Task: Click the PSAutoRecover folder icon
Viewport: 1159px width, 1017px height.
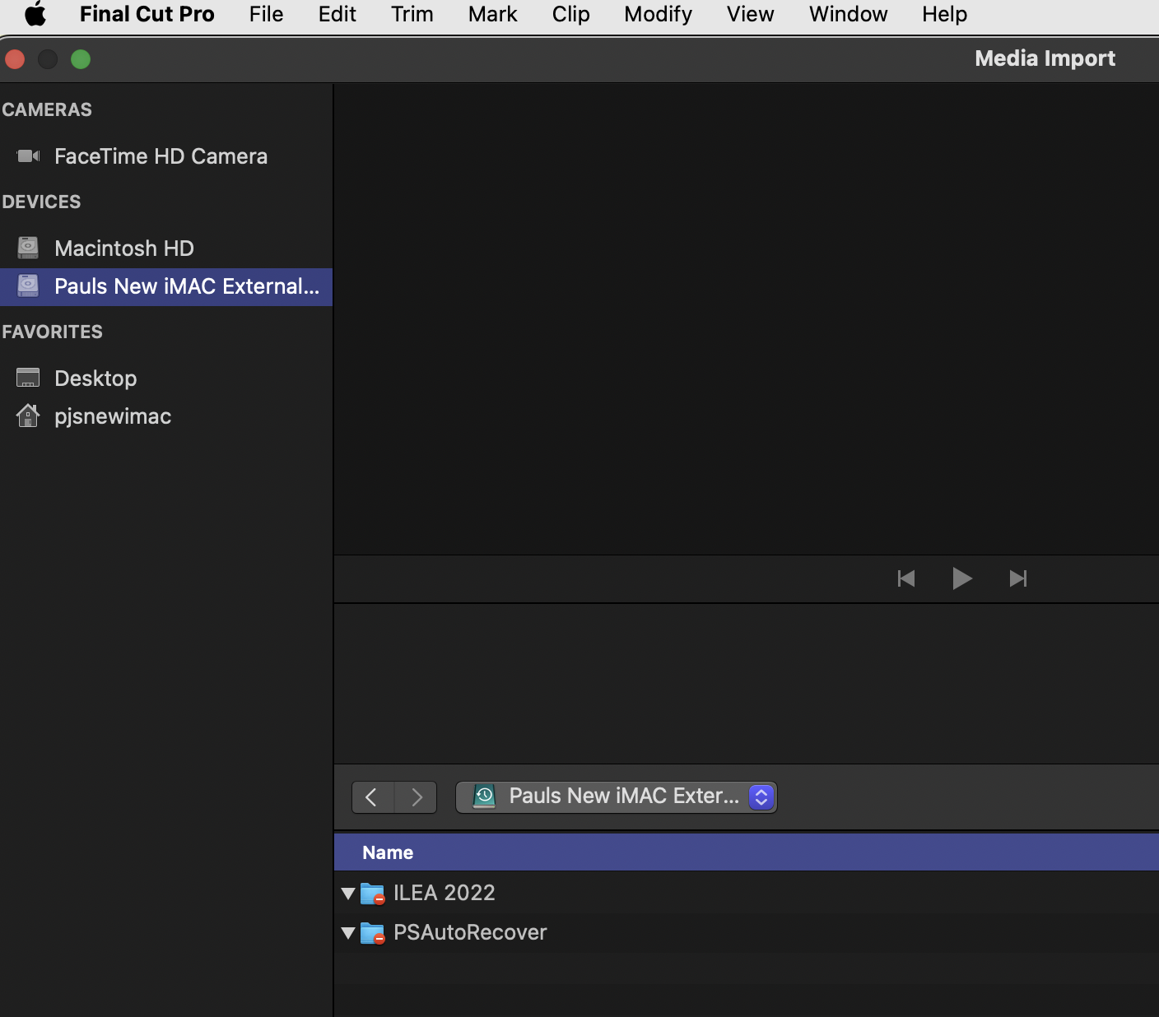Action: coord(373,933)
